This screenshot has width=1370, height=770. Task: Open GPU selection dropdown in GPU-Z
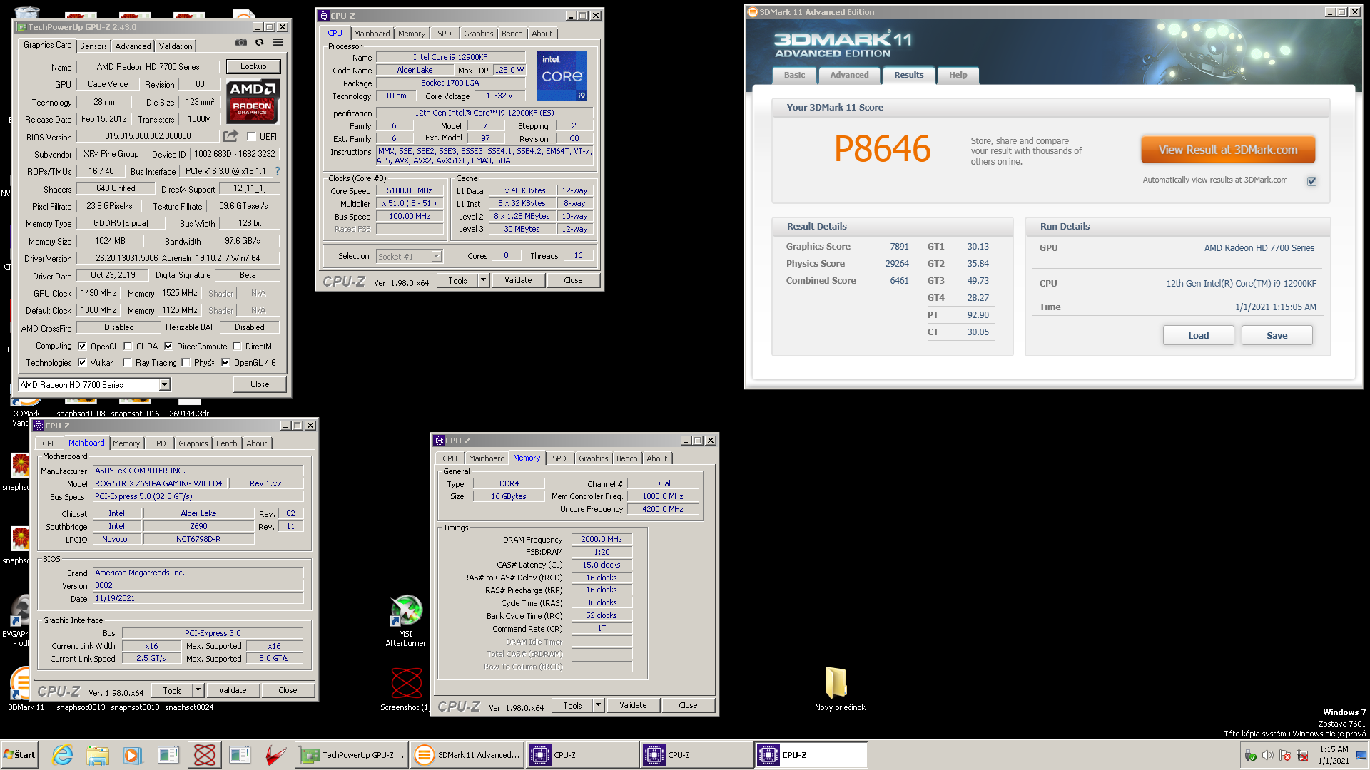[94, 384]
